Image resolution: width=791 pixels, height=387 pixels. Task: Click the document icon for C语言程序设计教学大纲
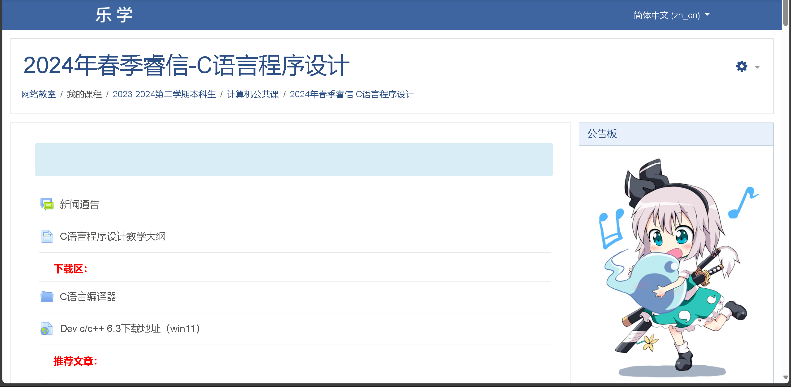47,236
